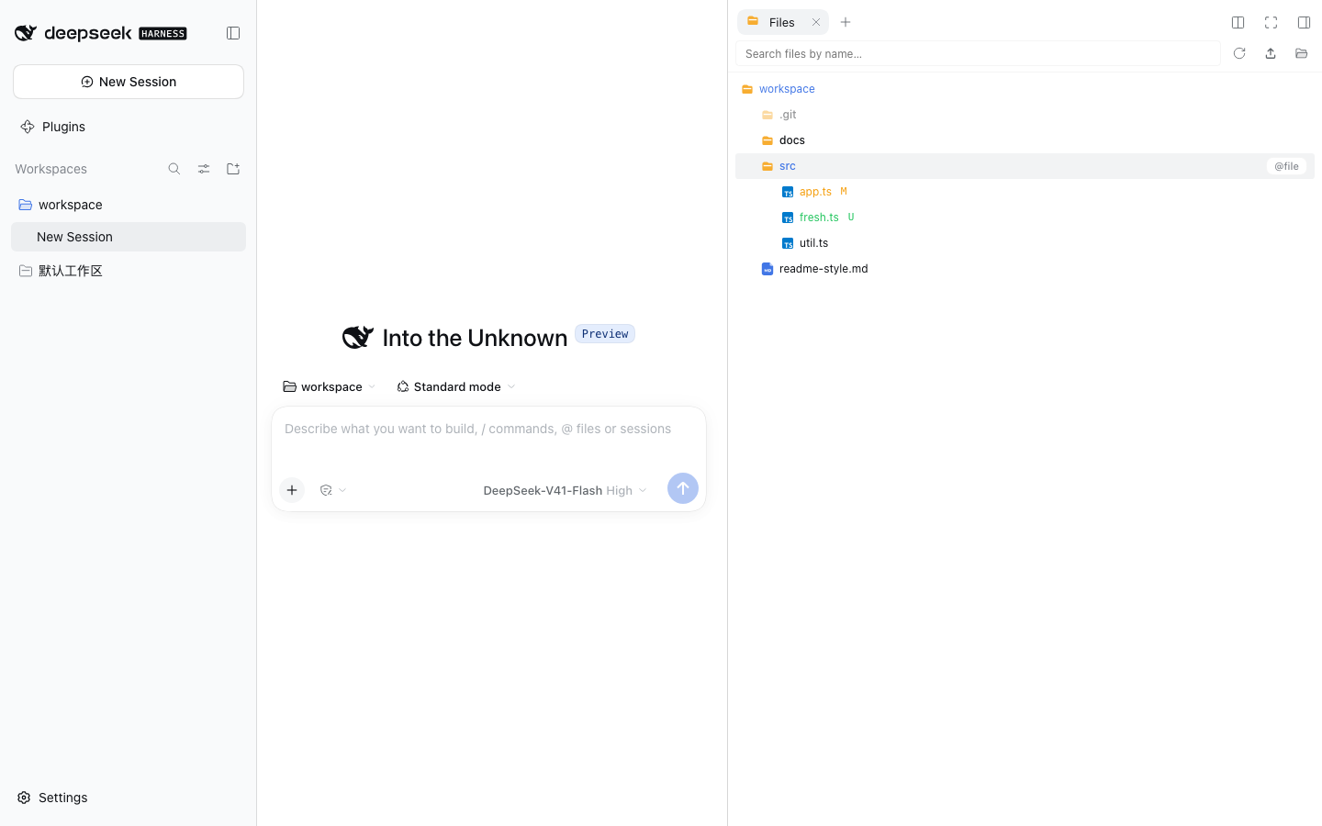
Task: Open the New Session entry in sidebar
Action: pos(129,237)
